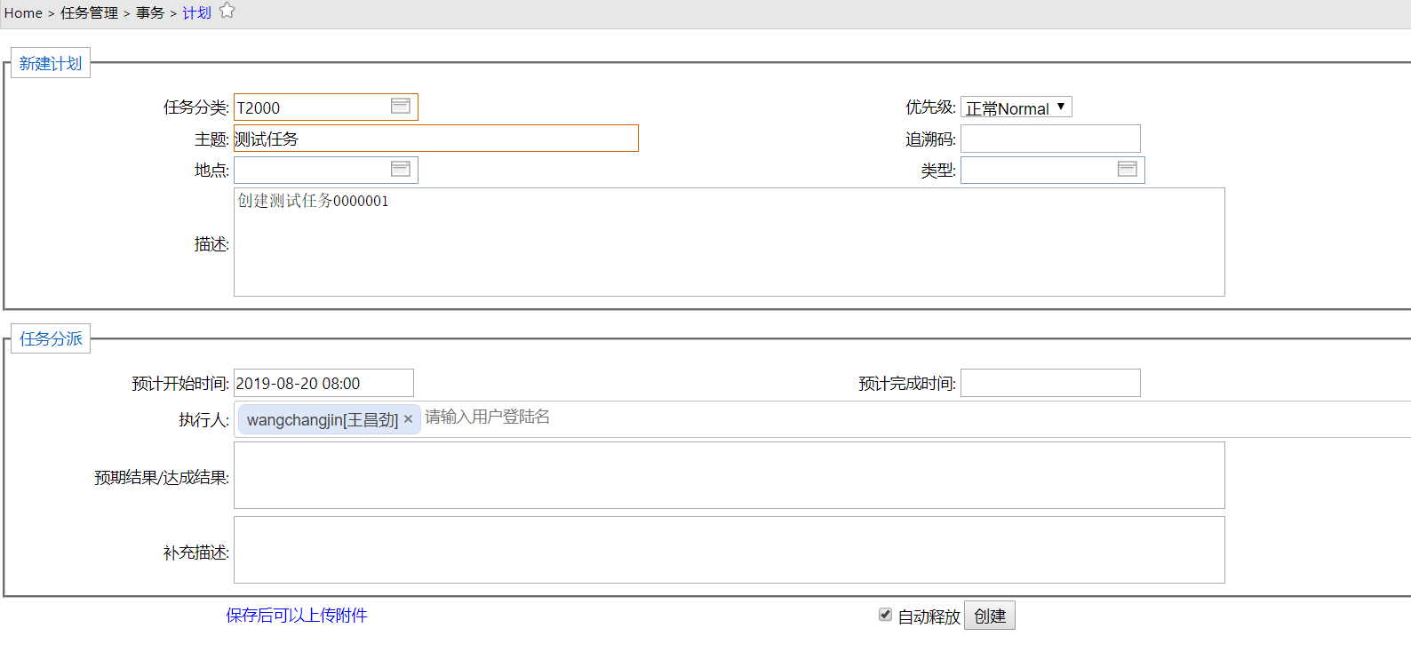Click the 计划 breadcrumb link

197,13
